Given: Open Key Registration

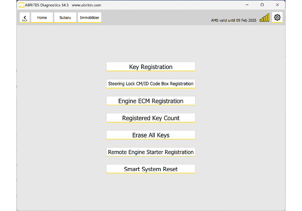Looking at the screenshot, I should tap(151, 67).
